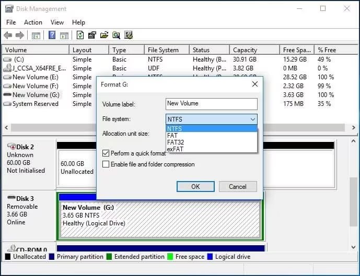The image size is (360, 276).
Task: Enable file and folder compression checkbox
Action: 106,164
